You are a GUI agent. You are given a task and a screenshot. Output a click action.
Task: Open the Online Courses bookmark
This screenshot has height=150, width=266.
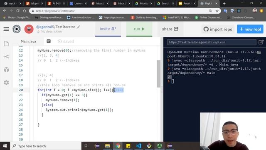209,17
